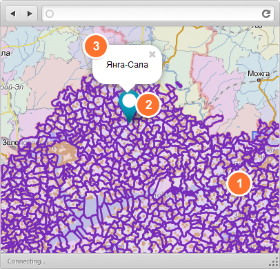The image size is (280, 269).
Task: Click the Янга-Сала label in the balloon
Action: (x=127, y=65)
